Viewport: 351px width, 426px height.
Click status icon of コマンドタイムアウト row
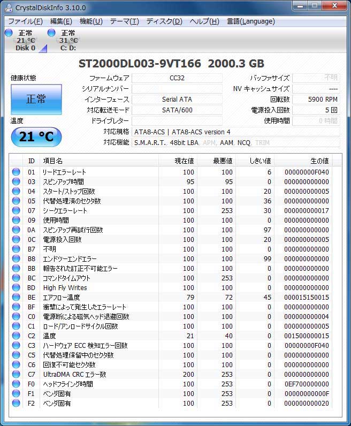[x=16, y=278]
